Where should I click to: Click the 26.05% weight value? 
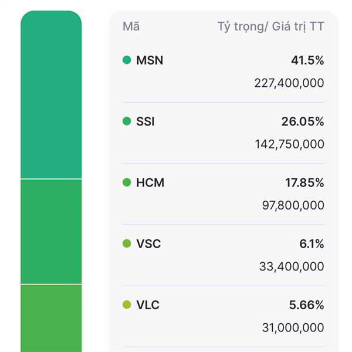point(303,121)
